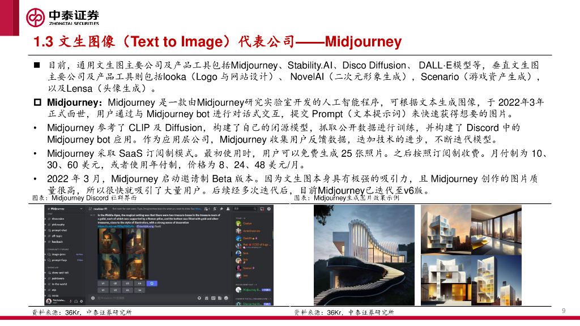Click the @davidchuang mention in the message
The height and width of the screenshot is (326, 580).
(145, 226)
